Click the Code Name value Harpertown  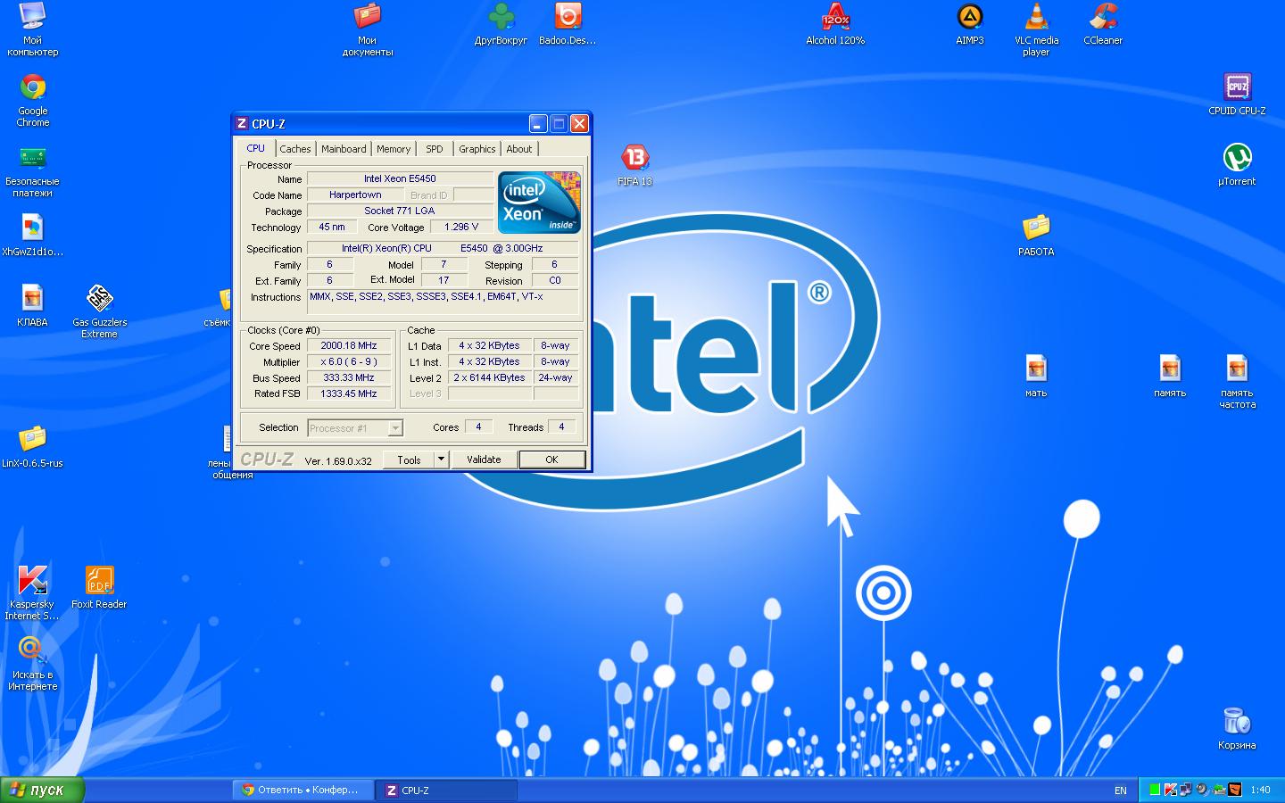point(355,195)
